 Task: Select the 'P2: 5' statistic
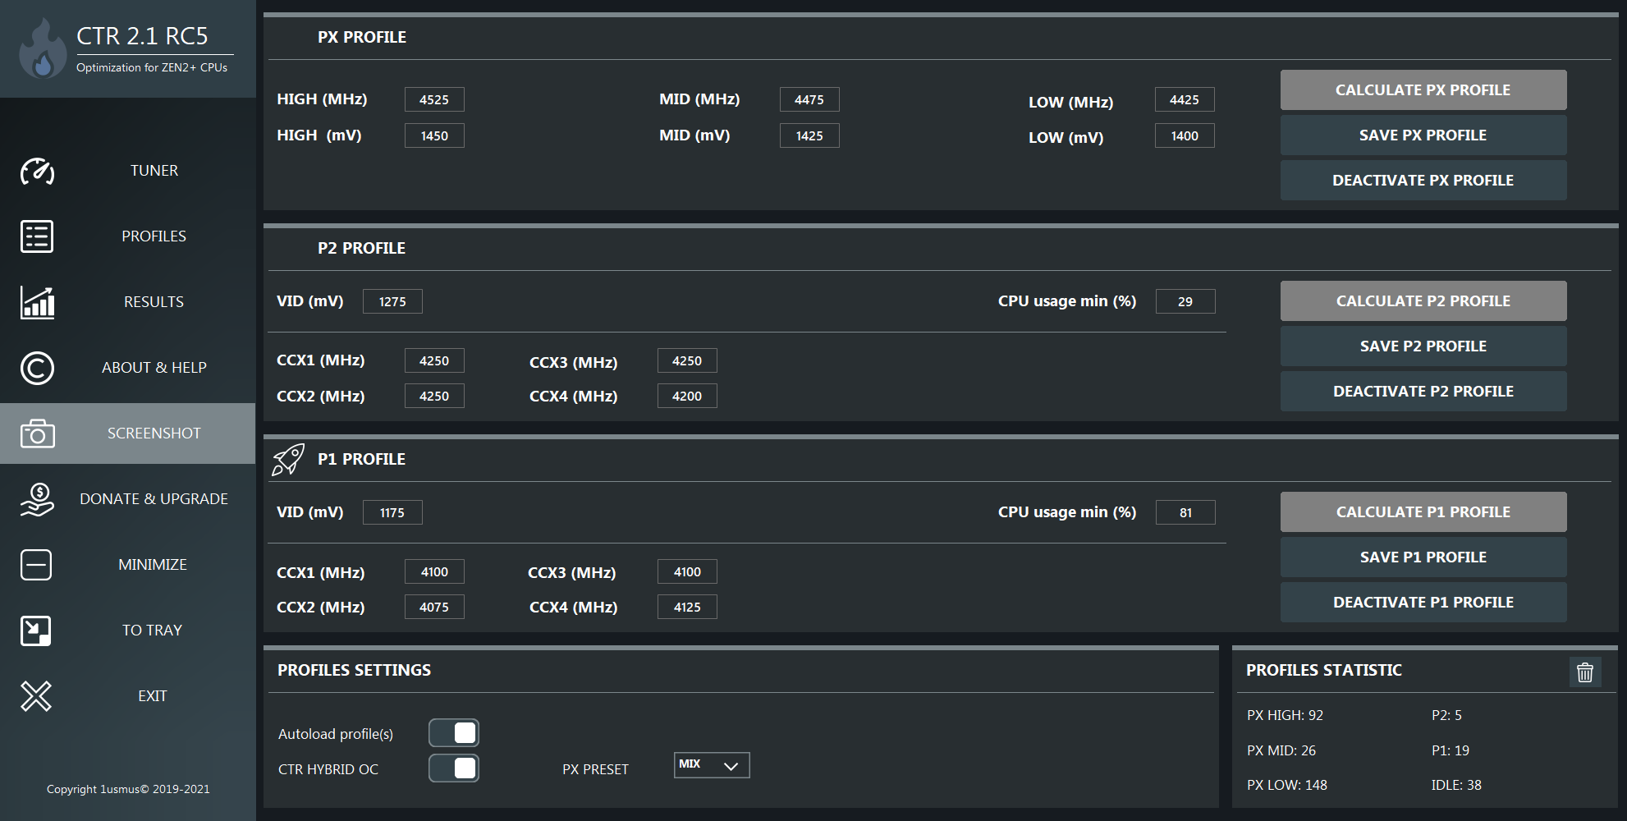point(1446,715)
